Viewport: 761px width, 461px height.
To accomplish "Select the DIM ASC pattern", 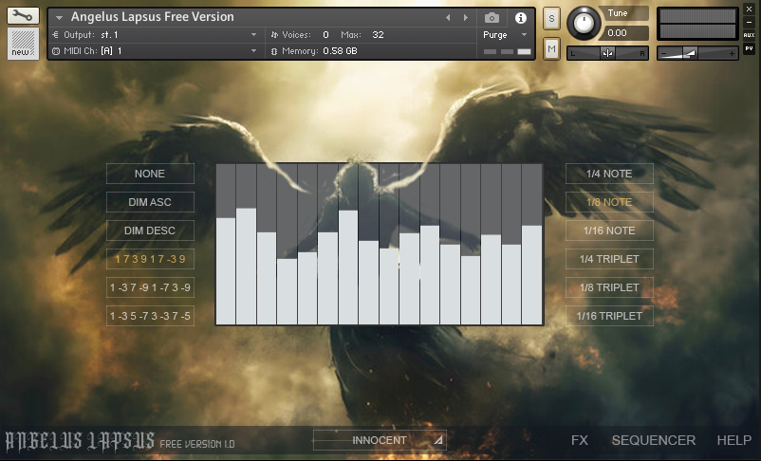I will pos(150,202).
